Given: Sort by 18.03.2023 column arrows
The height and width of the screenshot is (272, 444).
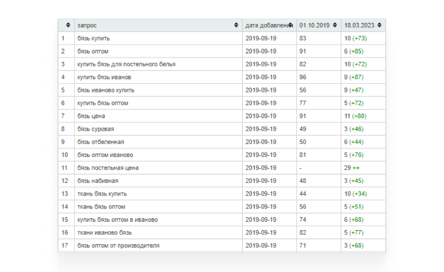Looking at the screenshot, I should (379, 25).
